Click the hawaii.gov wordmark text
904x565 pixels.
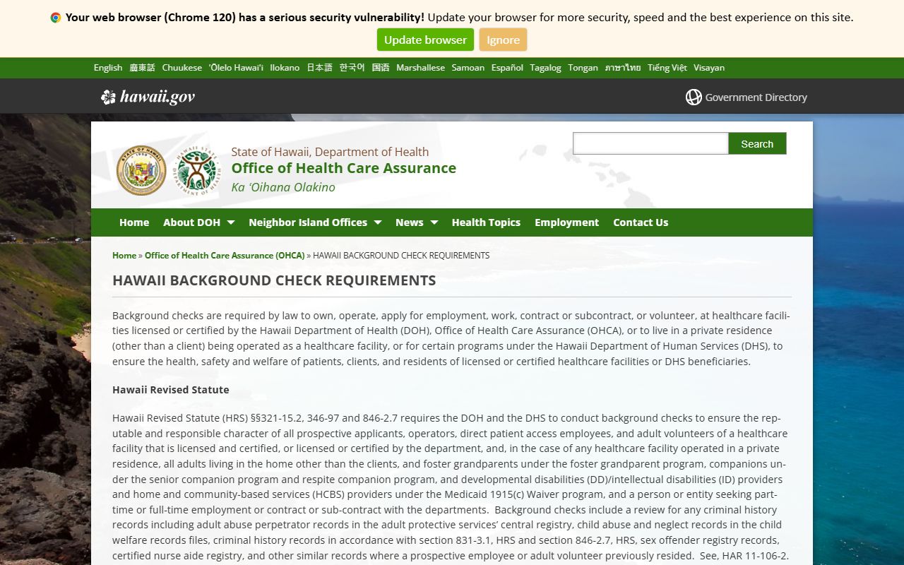pyautogui.click(x=157, y=97)
